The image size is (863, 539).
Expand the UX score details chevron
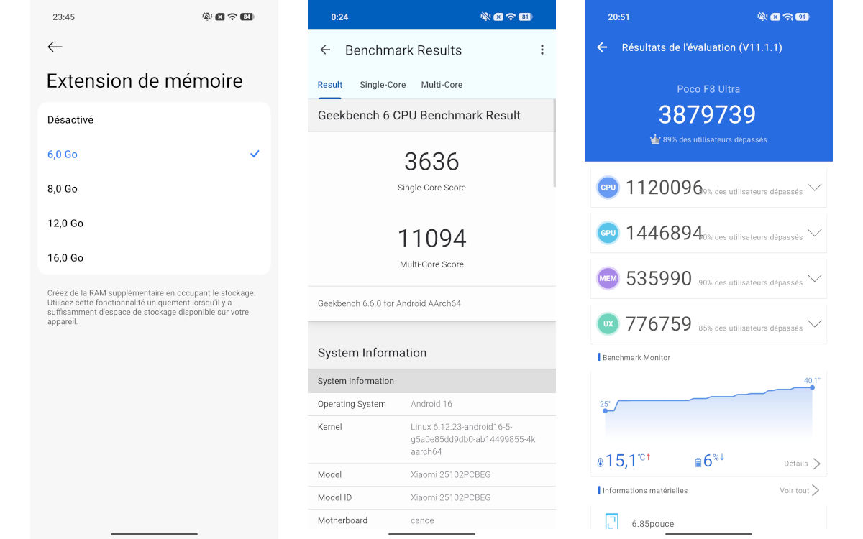point(813,323)
